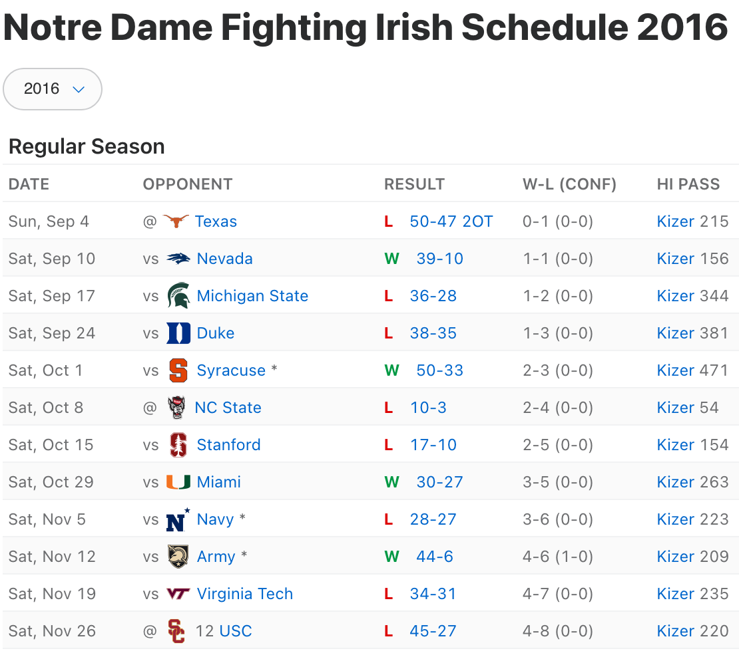Click the Duke Blue Devils logo
Viewport: 739px width, 661px height.
178,333
